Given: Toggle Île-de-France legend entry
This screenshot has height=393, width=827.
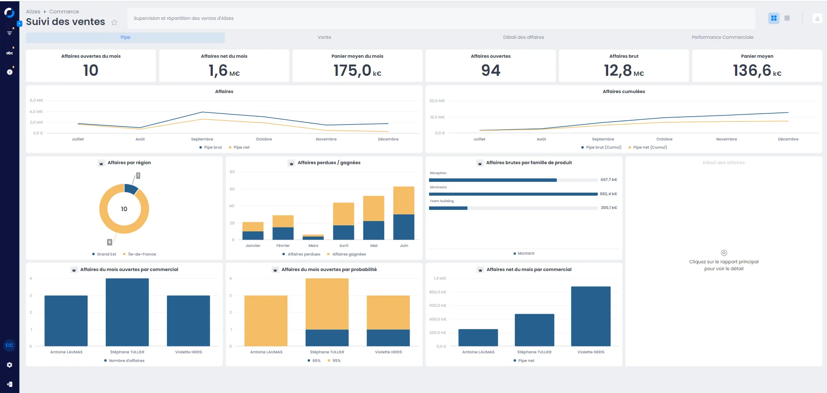Looking at the screenshot, I should tap(140, 254).
